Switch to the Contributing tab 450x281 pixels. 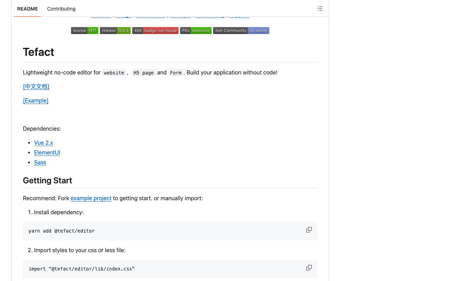point(61,9)
